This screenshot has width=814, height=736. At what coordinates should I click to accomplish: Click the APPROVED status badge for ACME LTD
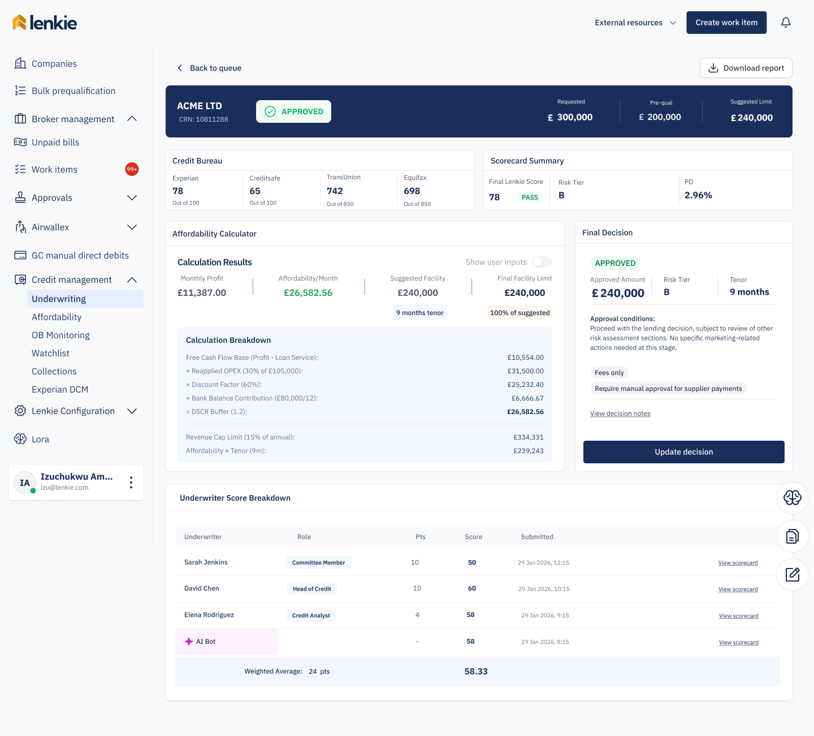(293, 111)
